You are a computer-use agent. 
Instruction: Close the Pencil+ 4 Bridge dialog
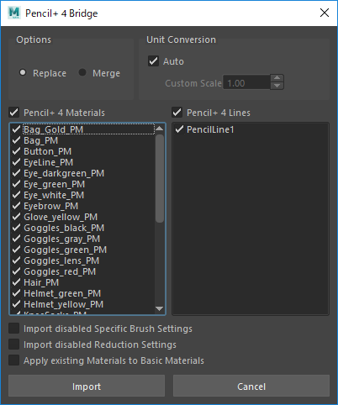pos(325,13)
